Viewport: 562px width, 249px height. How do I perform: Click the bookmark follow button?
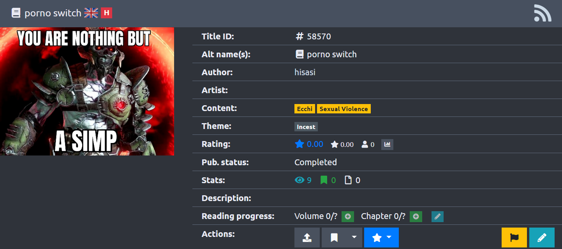pyautogui.click(x=334, y=238)
